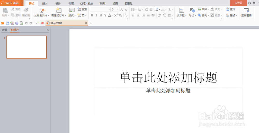The width and height of the screenshot is (259, 133).
Task: Click the title placeholder 单击此处添加标题
Action: coord(168,77)
